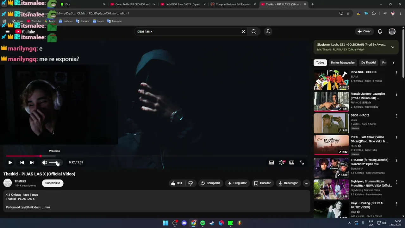Show hidden system tray icons

(349, 223)
